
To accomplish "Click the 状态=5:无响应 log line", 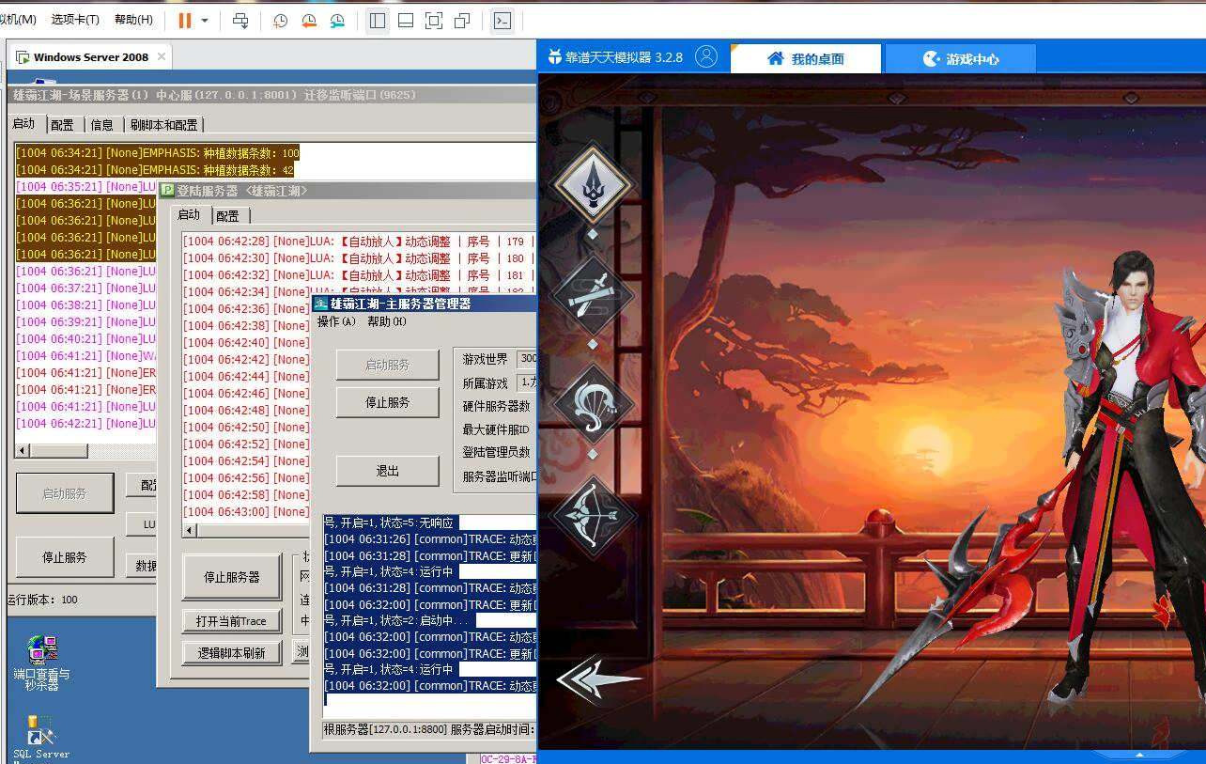I will click(392, 522).
